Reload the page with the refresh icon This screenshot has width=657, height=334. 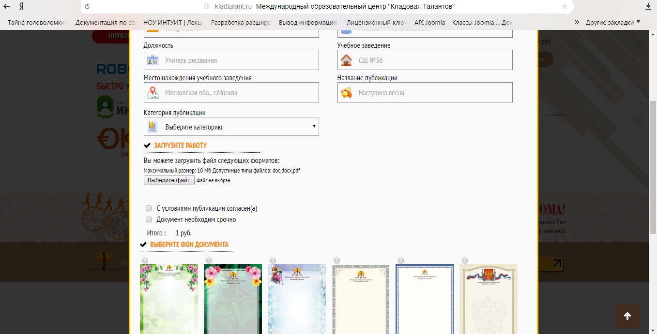coord(87,7)
